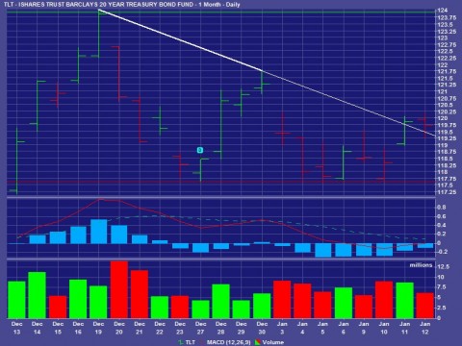Click the Dec 20 red price bar
The width and height of the screenshot is (462, 346).
point(119,74)
